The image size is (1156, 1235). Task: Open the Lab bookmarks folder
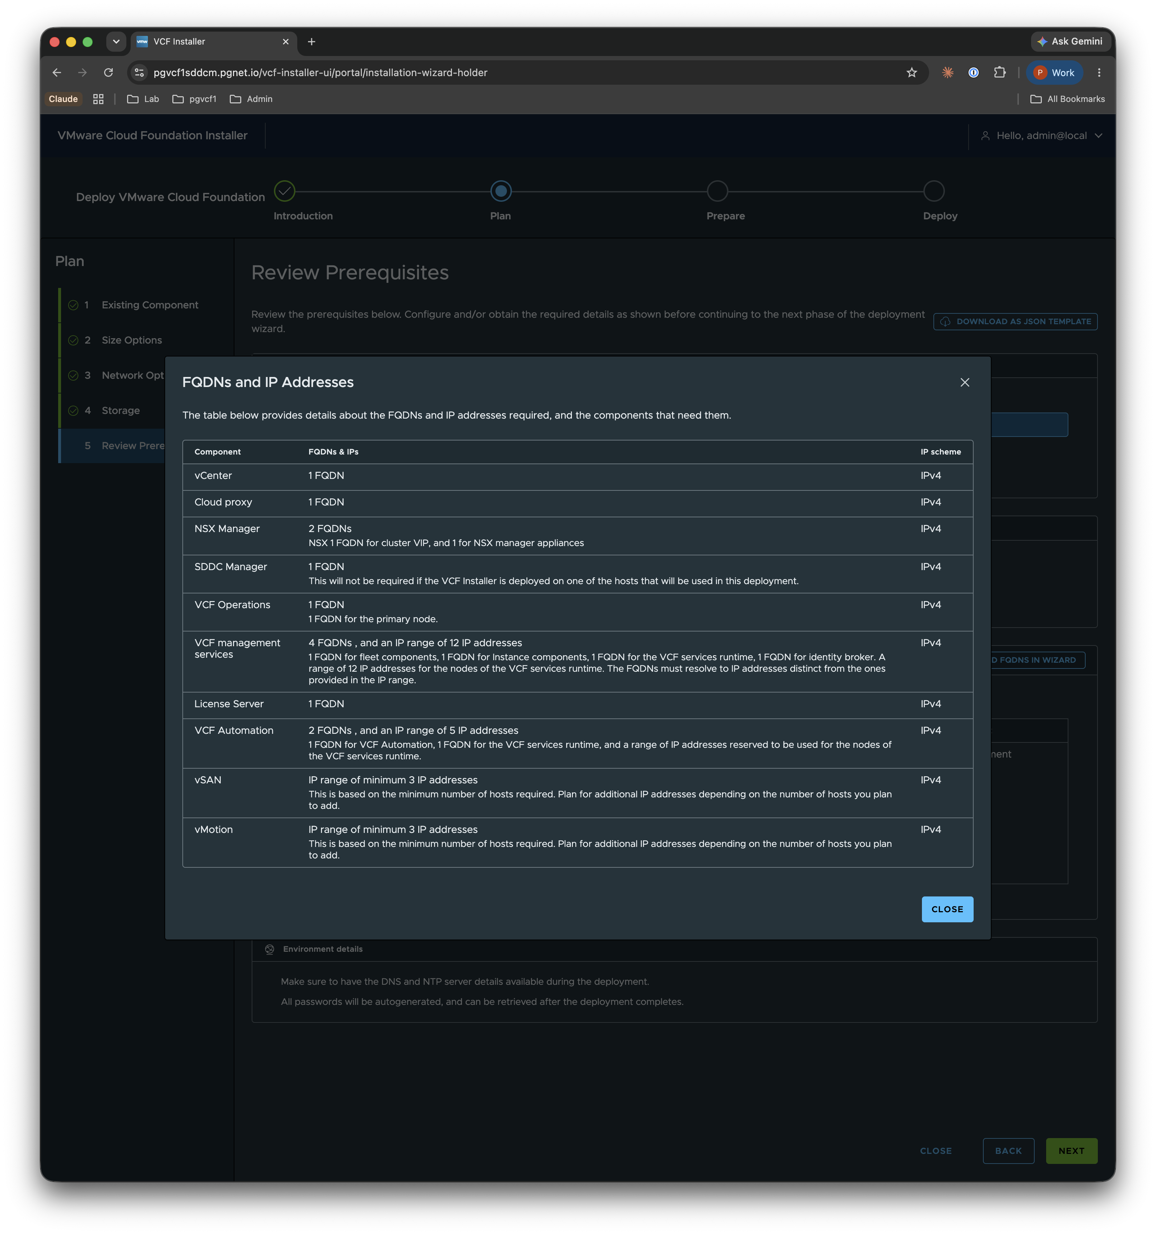coord(143,99)
